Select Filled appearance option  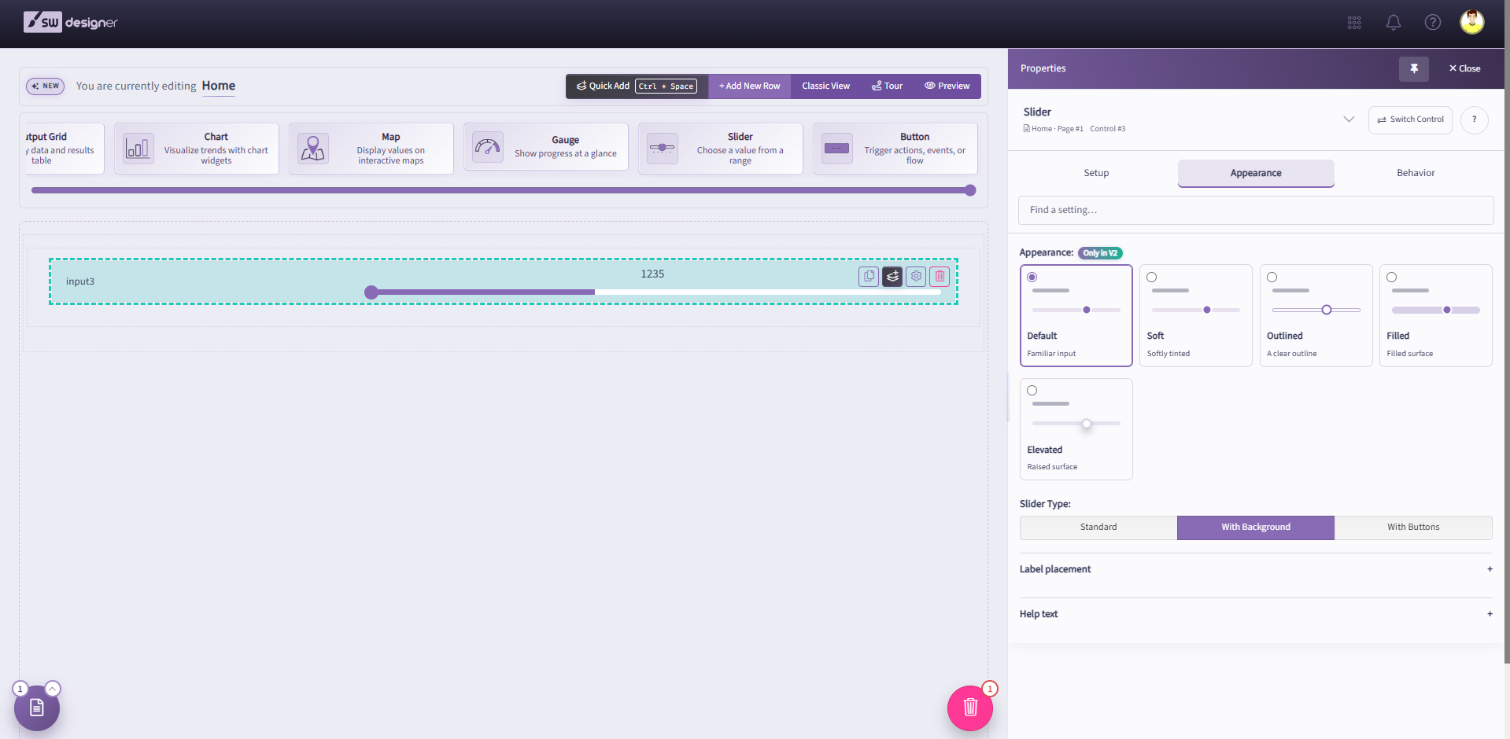click(x=1436, y=315)
